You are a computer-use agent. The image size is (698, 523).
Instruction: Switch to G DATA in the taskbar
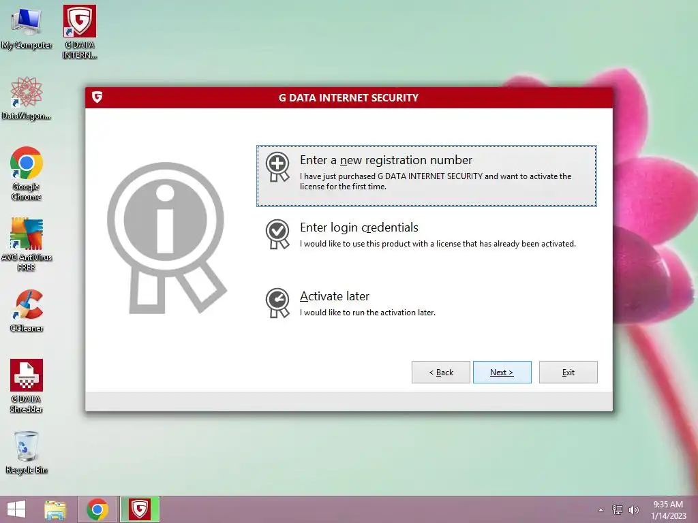pyautogui.click(x=139, y=509)
